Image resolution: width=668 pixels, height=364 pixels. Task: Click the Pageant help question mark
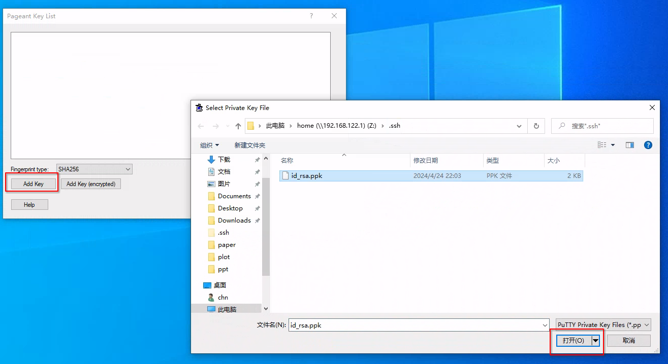pos(311,16)
